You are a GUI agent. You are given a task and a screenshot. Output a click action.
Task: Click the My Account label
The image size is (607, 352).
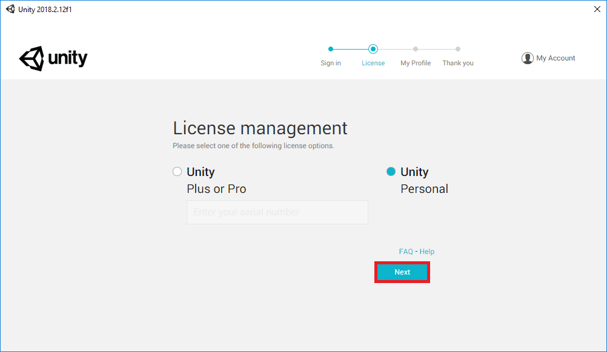click(x=556, y=57)
